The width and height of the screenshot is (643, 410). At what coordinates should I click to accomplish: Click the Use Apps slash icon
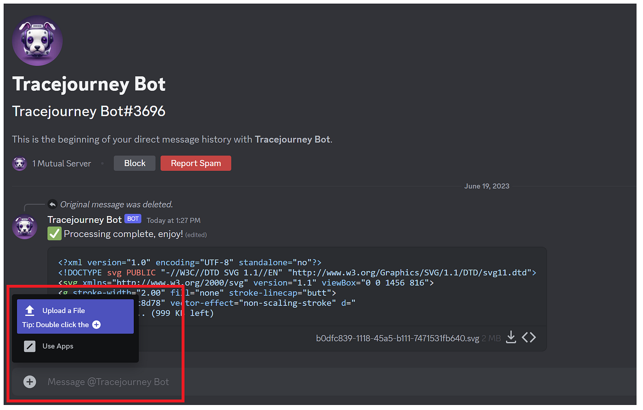click(x=29, y=346)
